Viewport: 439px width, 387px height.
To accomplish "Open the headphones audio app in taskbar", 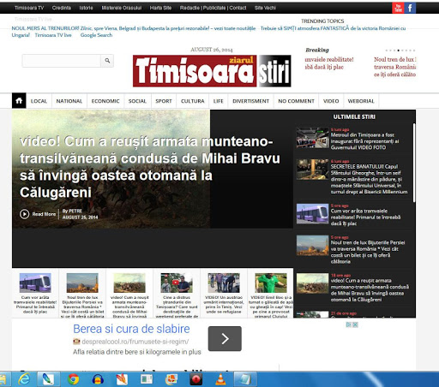I will point(98,379).
